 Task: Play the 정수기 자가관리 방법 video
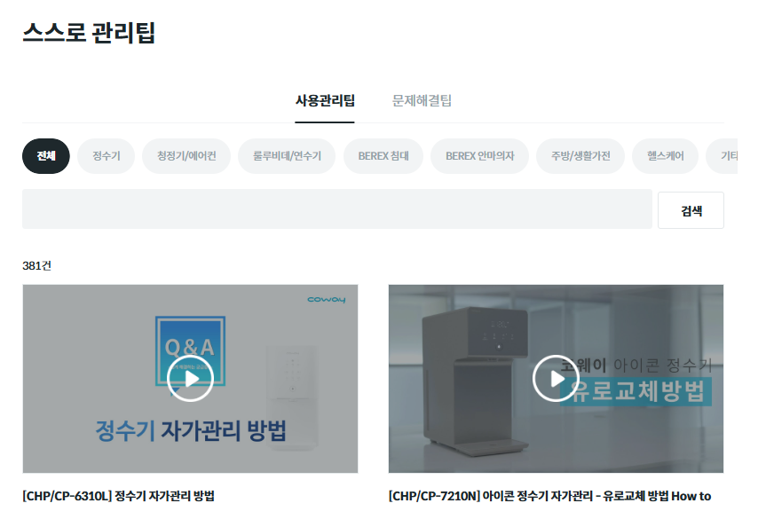pos(190,379)
